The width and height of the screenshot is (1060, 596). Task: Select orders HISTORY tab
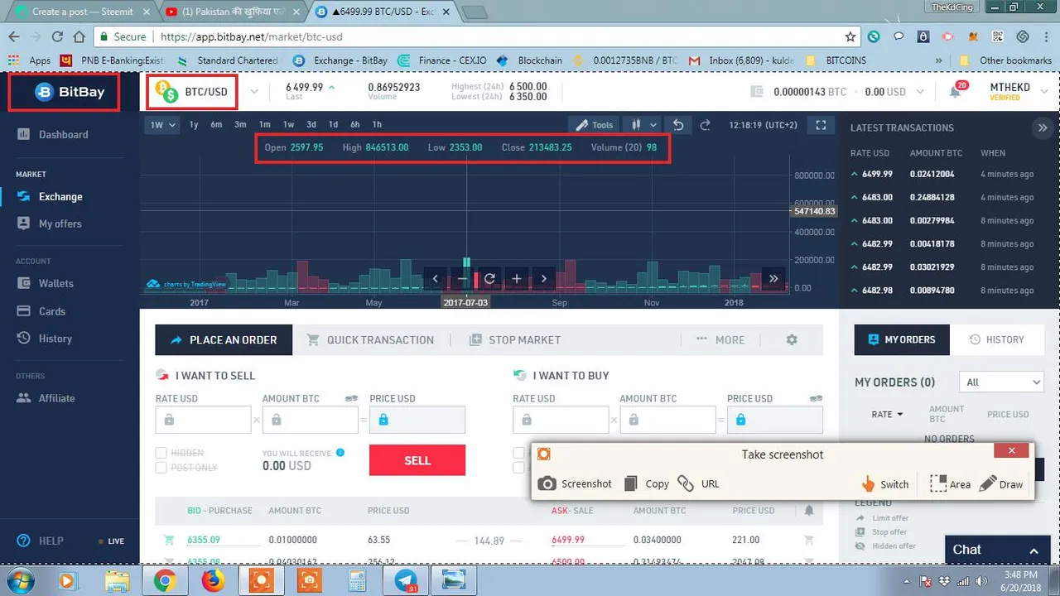997,339
